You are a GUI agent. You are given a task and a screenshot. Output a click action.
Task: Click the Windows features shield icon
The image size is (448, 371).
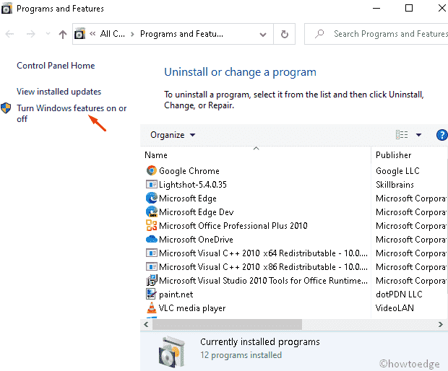6,108
